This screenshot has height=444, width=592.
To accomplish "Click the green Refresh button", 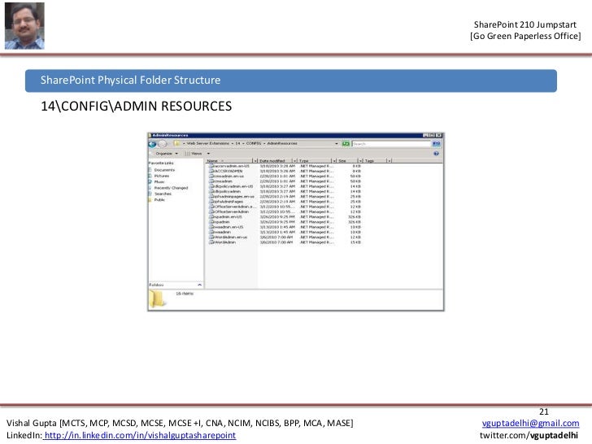I will 346,144.
